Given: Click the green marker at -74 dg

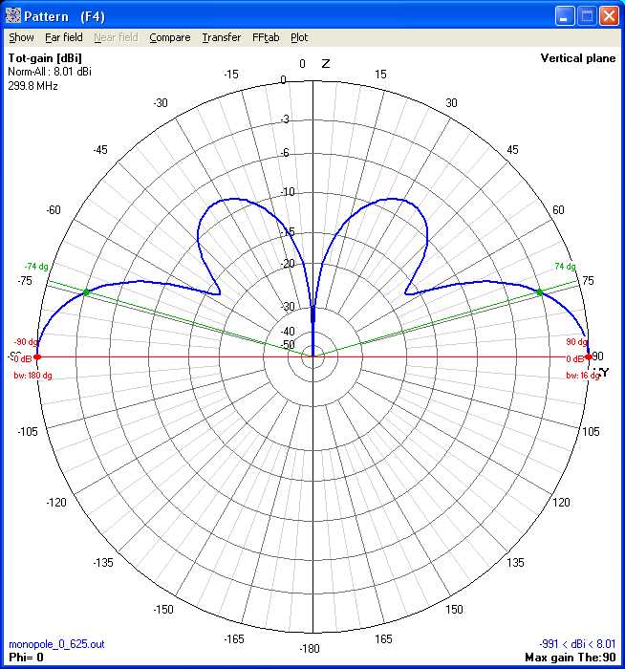Looking at the screenshot, I should pyautogui.click(x=86, y=291).
